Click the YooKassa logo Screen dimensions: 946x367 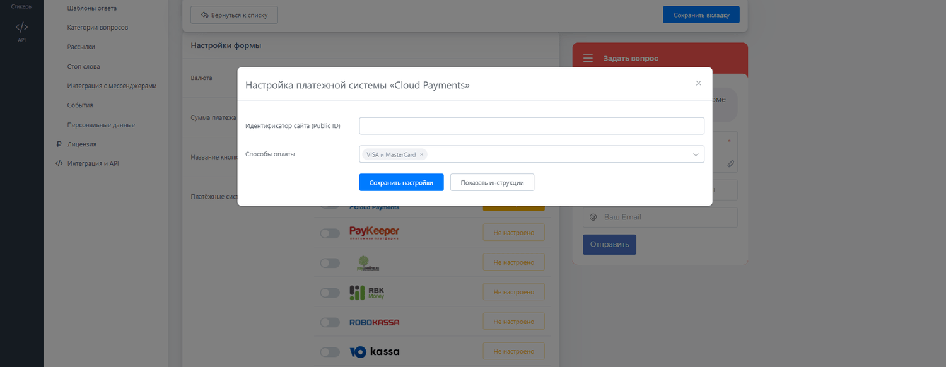pos(374,352)
